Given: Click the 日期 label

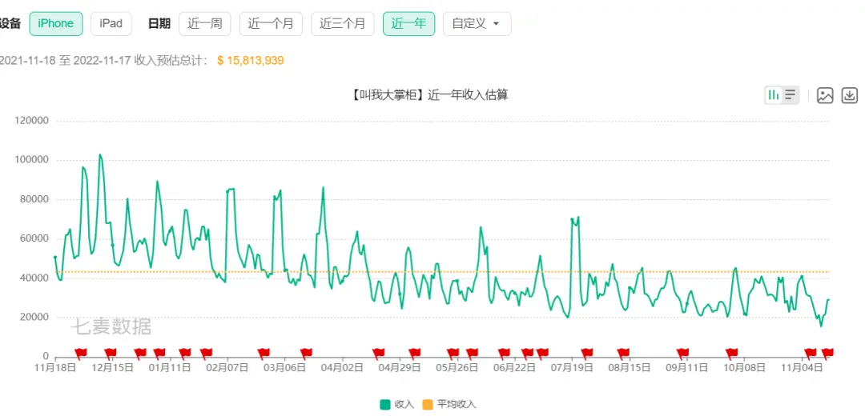Looking at the screenshot, I should point(159,24).
